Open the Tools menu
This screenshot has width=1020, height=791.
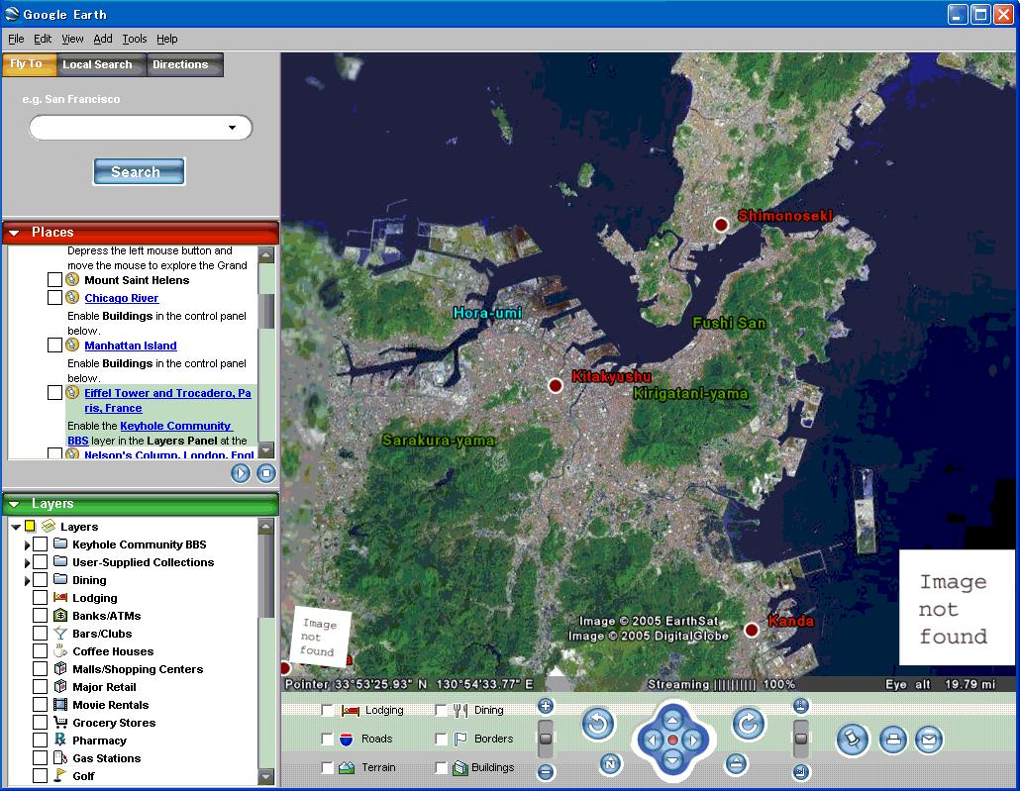click(x=135, y=39)
